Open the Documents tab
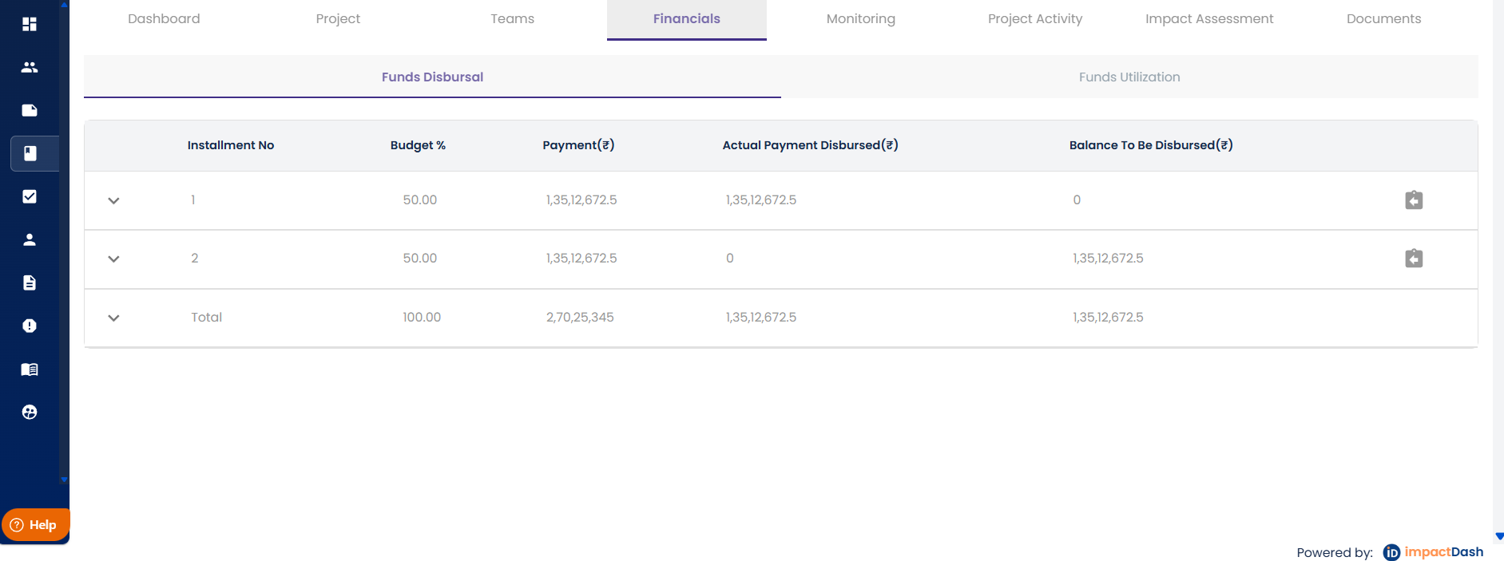 pos(1383,19)
